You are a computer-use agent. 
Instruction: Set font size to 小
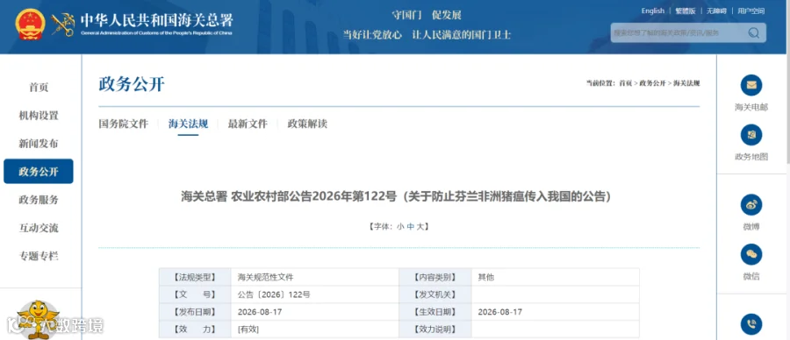pyautogui.click(x=400, y=227)
